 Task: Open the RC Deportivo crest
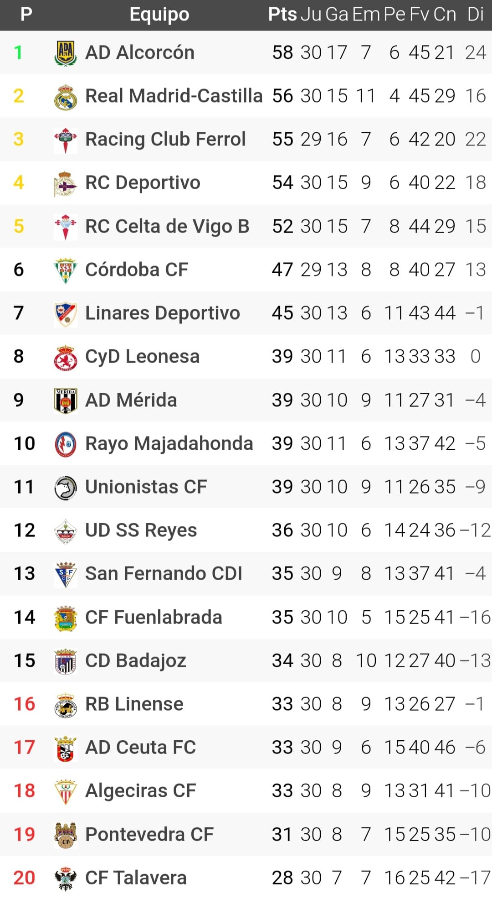[66, 183]
